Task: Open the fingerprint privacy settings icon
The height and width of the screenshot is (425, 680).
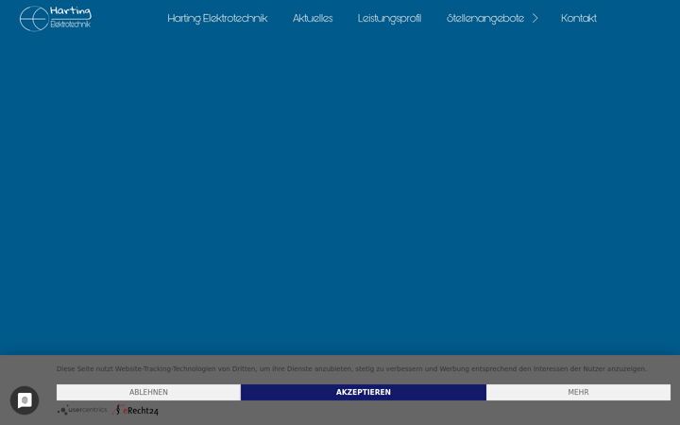Action: pos(25,400)
